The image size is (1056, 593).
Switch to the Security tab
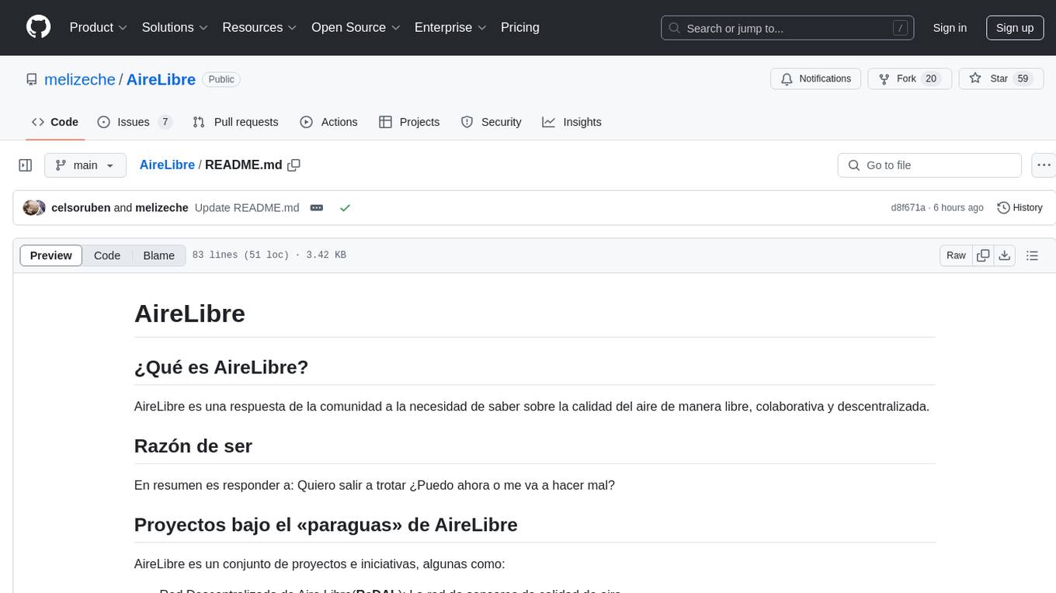tap(491, 122)
